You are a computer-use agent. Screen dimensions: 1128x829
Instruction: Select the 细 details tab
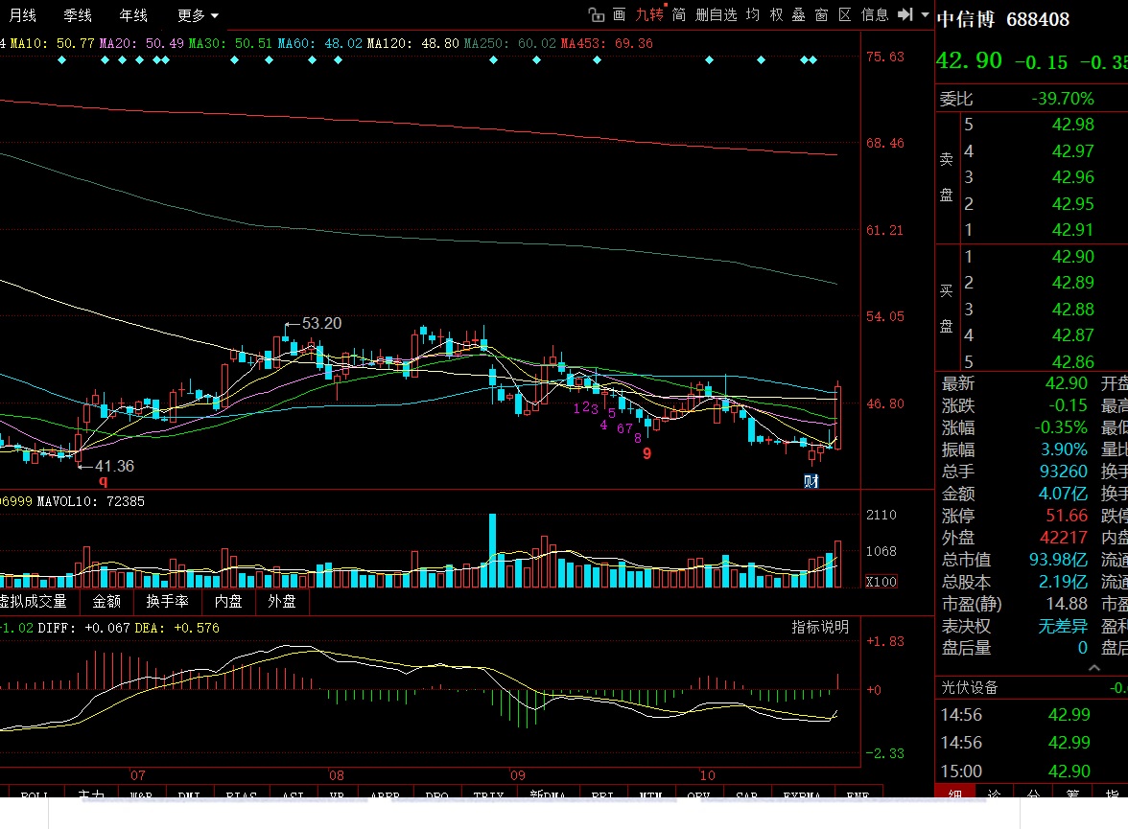[955, 792]
